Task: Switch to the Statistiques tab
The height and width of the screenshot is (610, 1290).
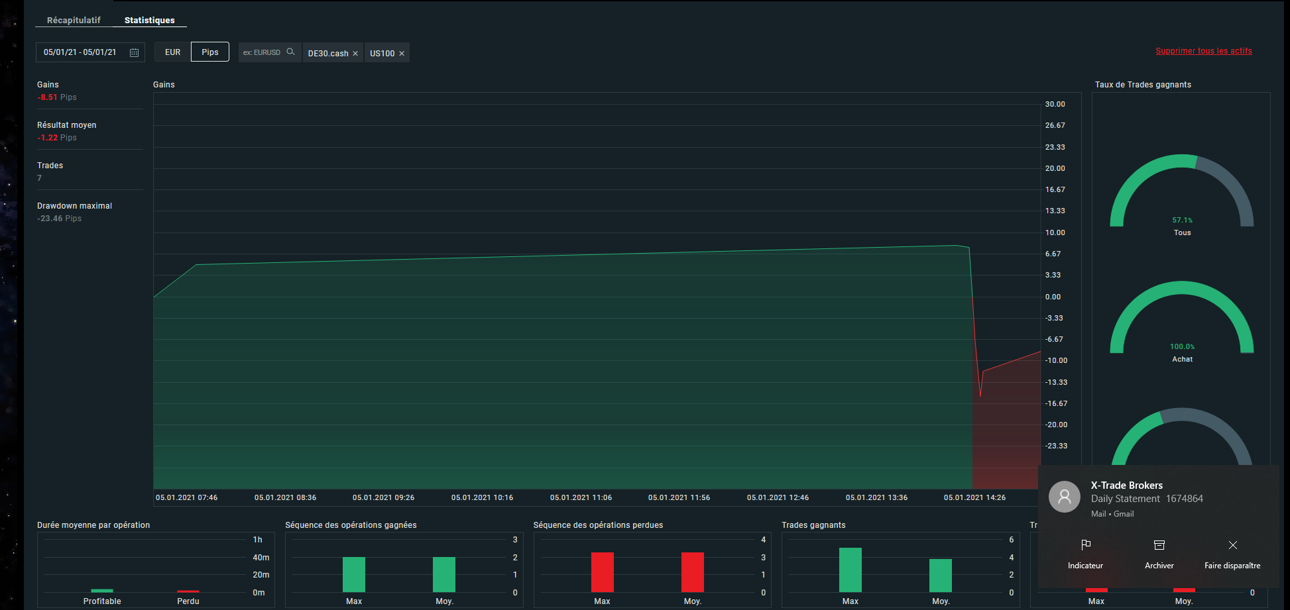Action: pyautogui.click(x=150, y=21)
